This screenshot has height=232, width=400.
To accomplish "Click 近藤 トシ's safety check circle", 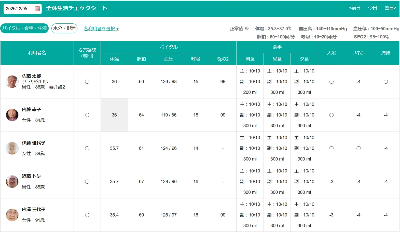I will [x=87, y=182].
